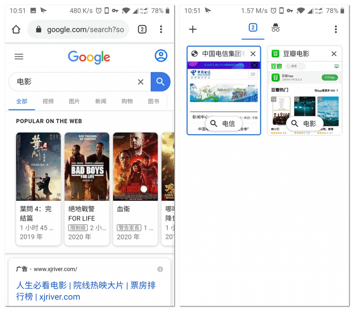Tap the globe favicon of 中国电信 tab
This screenshot has width=354, height=311.
(194, 54)
